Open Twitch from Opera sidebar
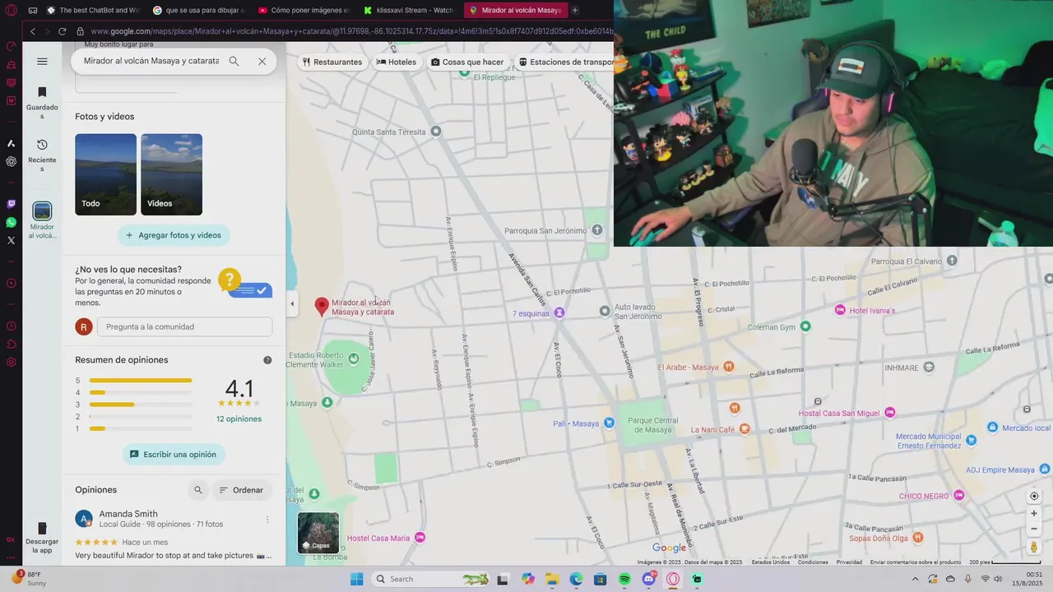This screenshot has width=1053, height=592. (11, 204)
